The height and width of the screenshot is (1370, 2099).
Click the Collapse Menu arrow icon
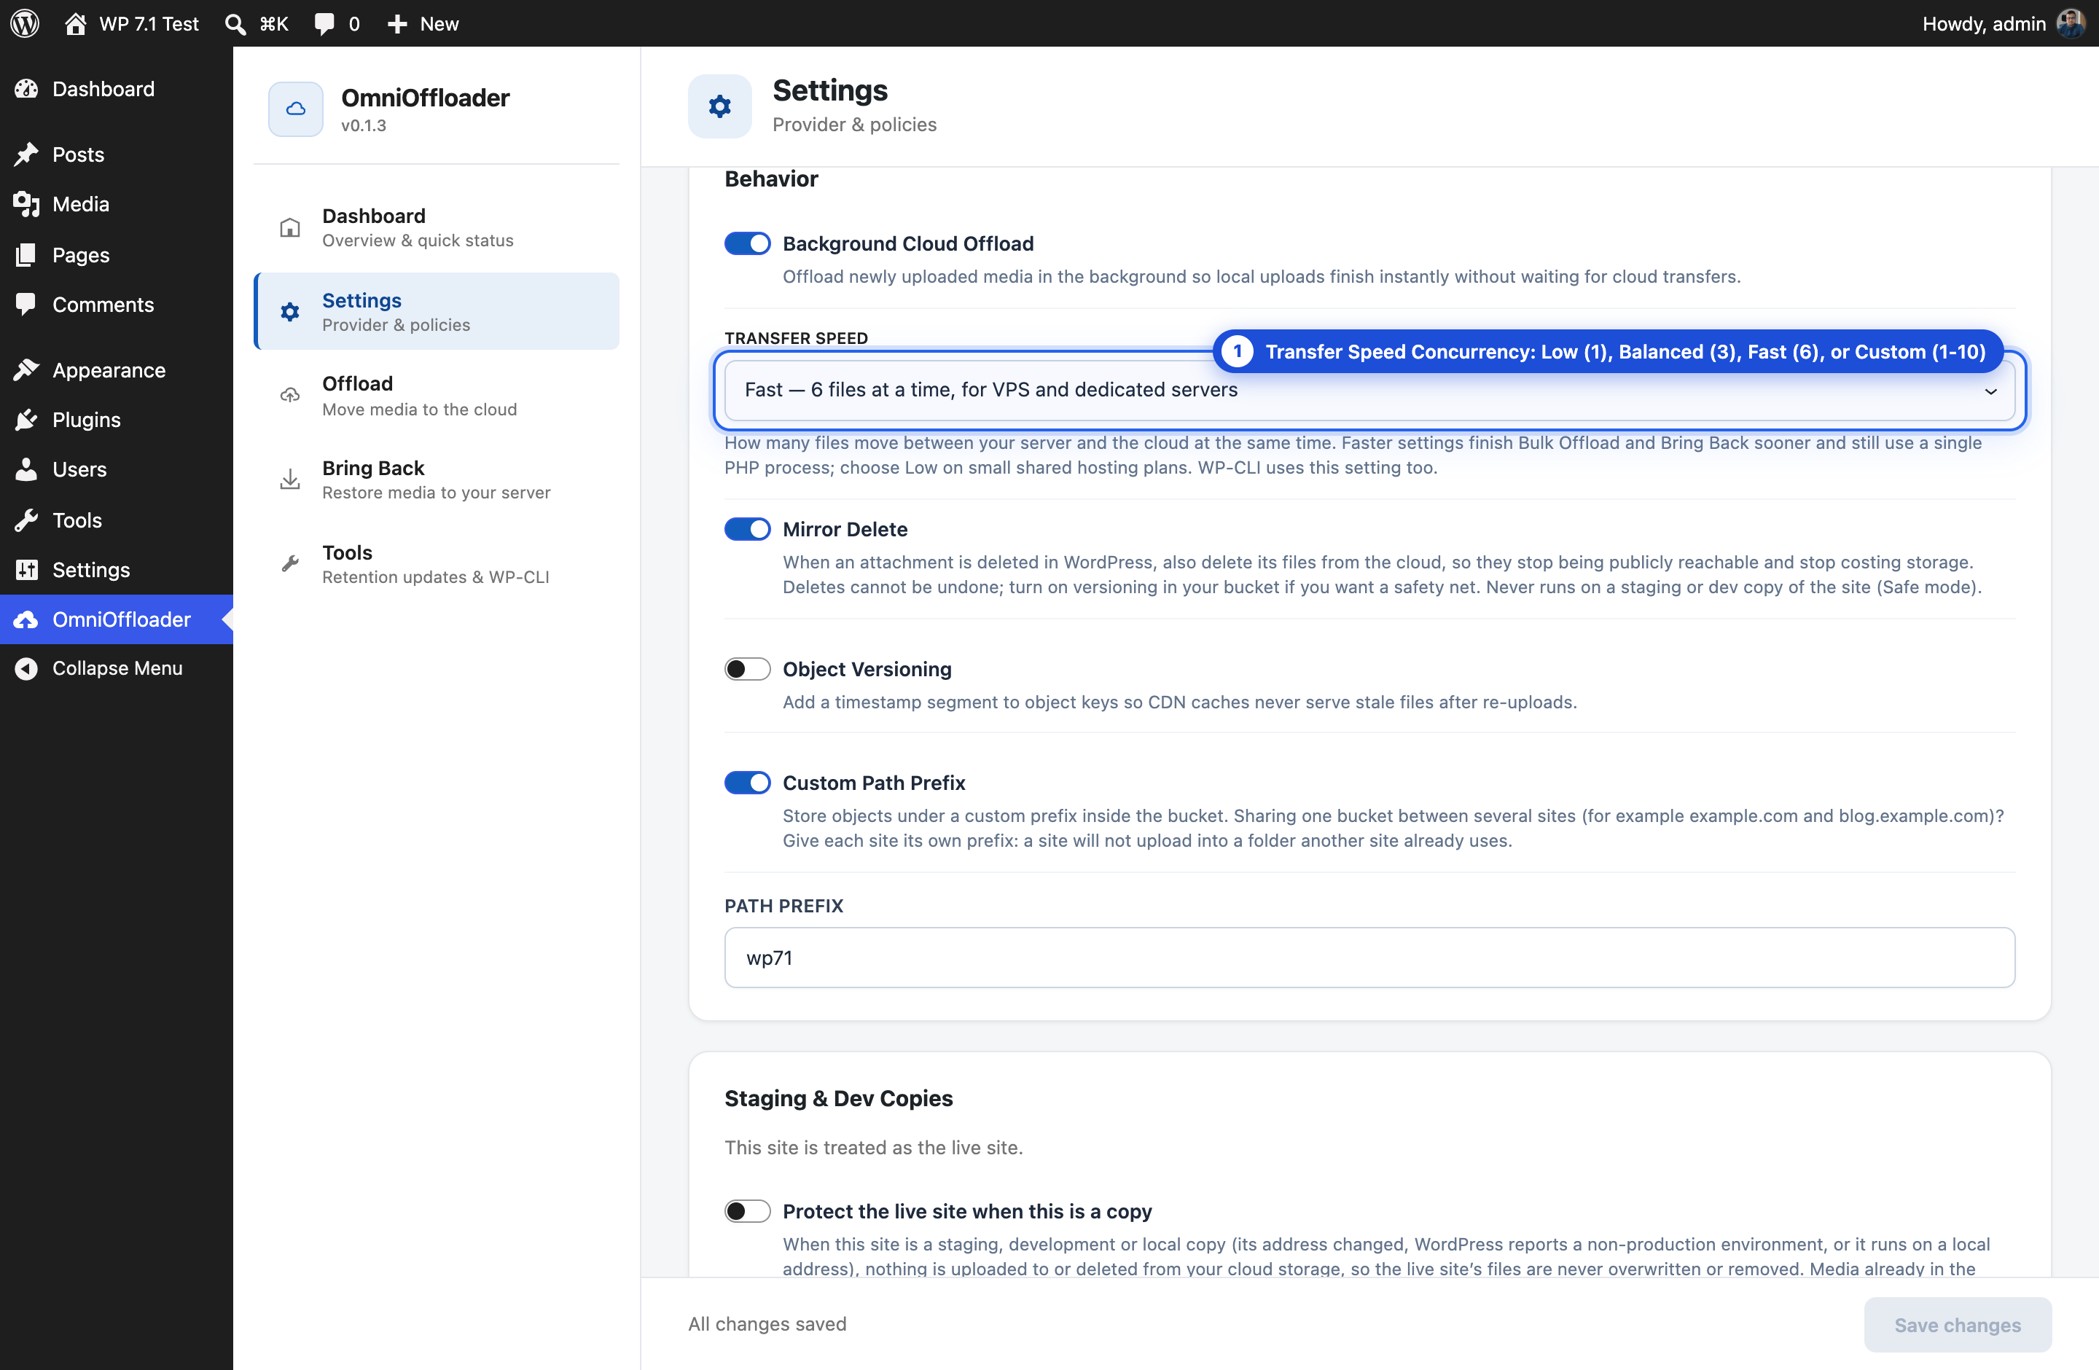tap(26, 668)
